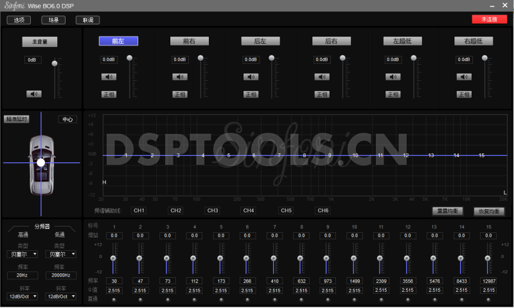Show CH2 spectrum reference line
The height and width of the screenshot is (308, 514).
pyautogui.click(x=175, y=210)
